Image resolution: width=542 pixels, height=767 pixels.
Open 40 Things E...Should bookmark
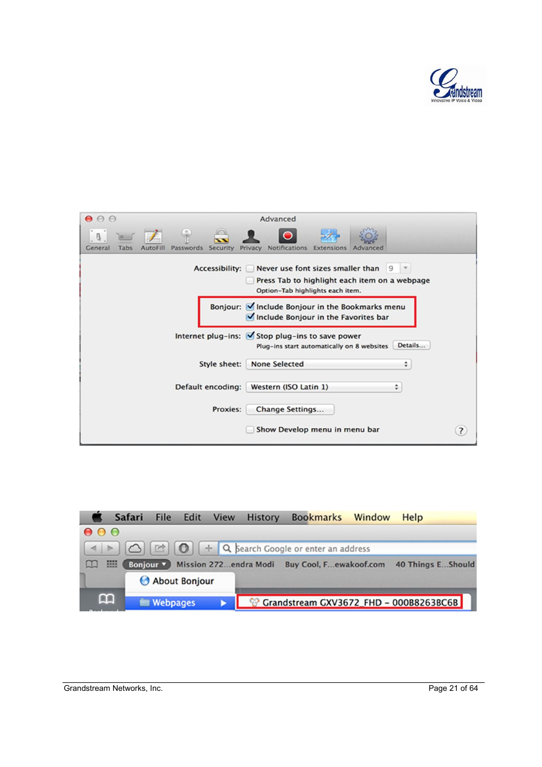coord(435,564)
